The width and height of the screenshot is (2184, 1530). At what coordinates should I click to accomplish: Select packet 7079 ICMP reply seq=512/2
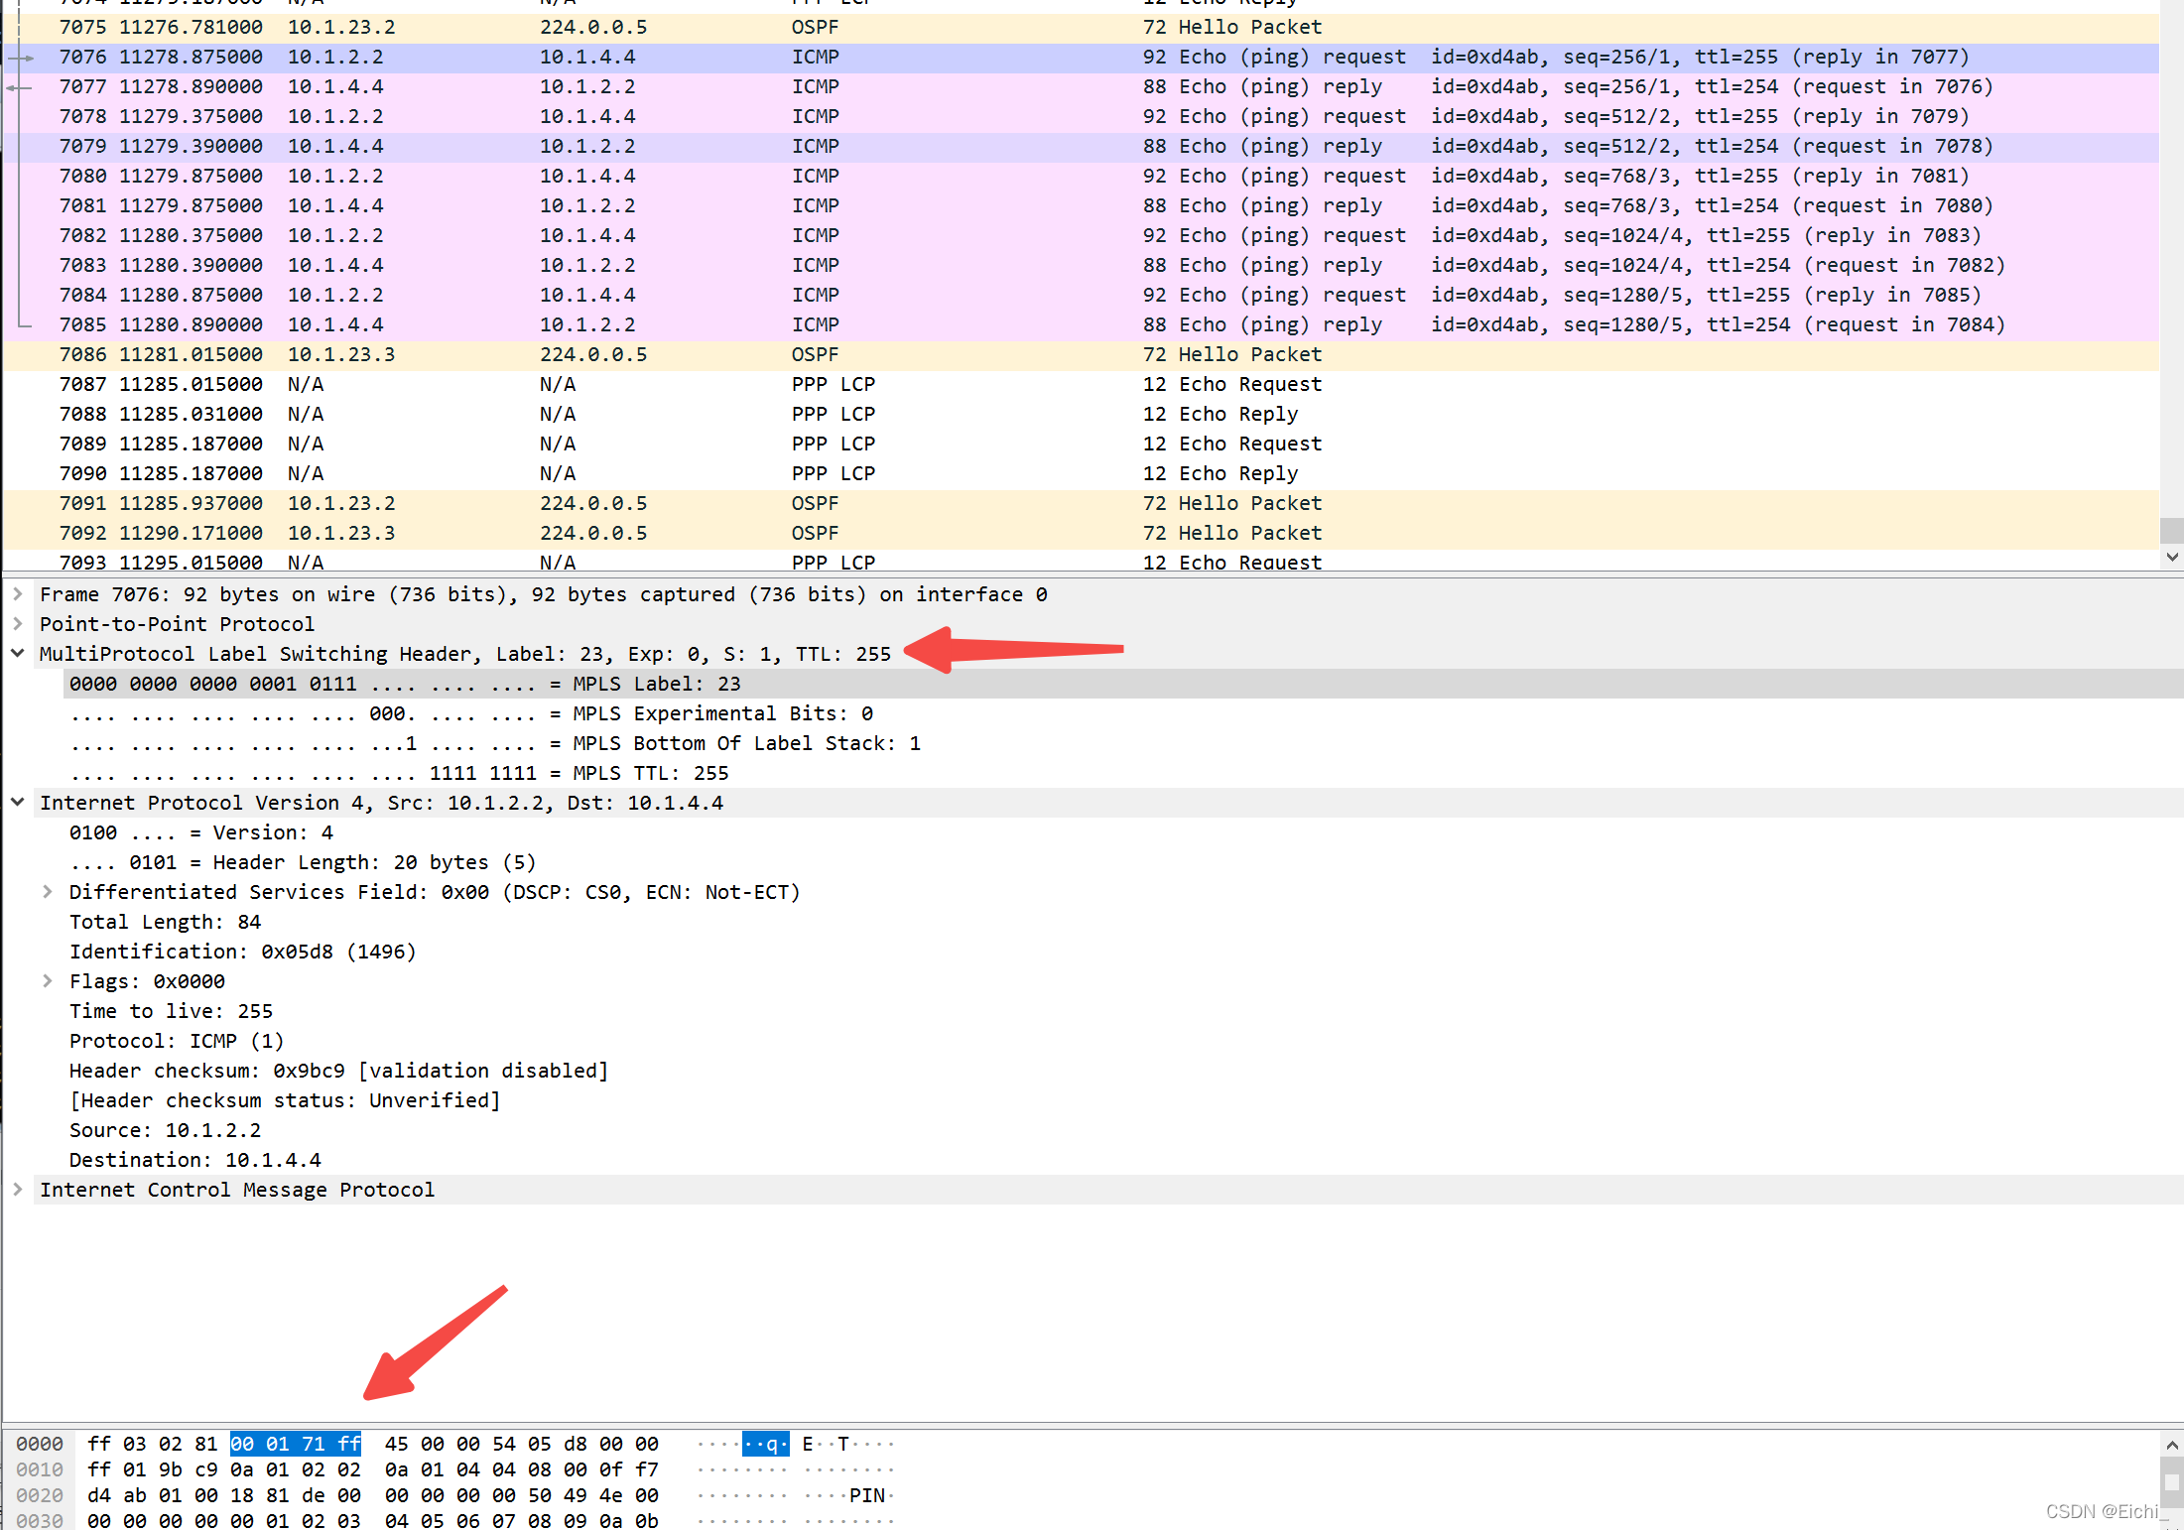(x=1081, y=147)
